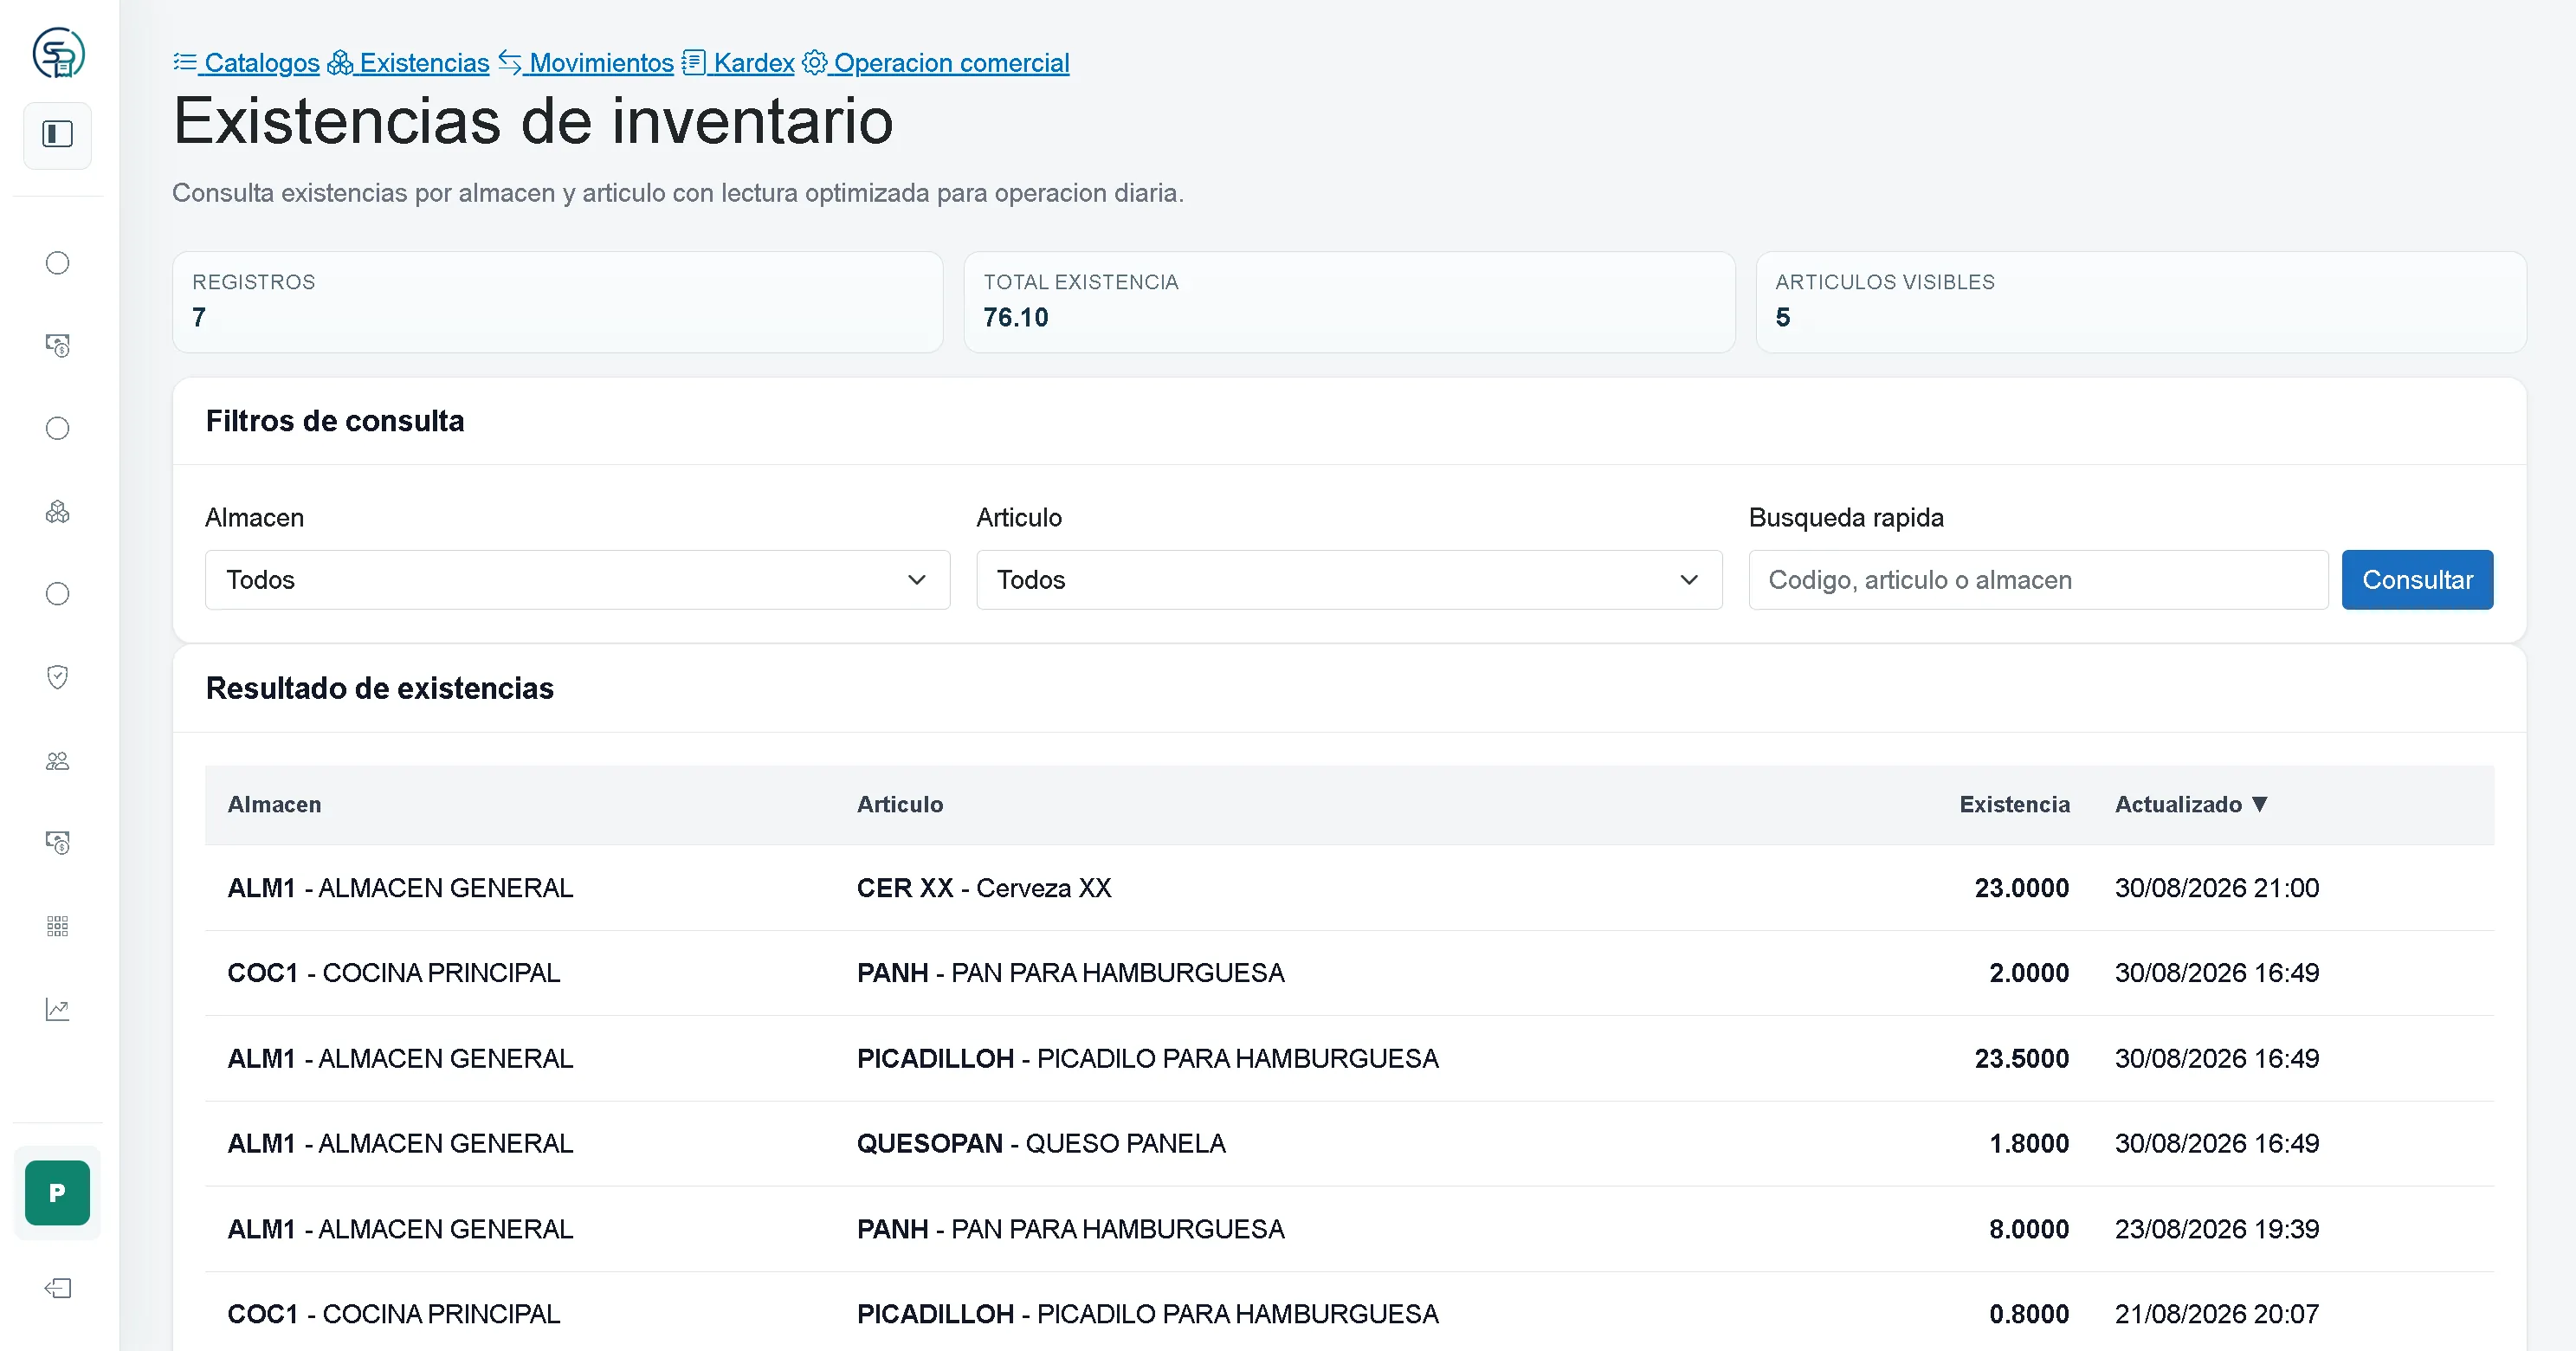Click the gear icon beside Operacion comercial

(x=815, y=62)
